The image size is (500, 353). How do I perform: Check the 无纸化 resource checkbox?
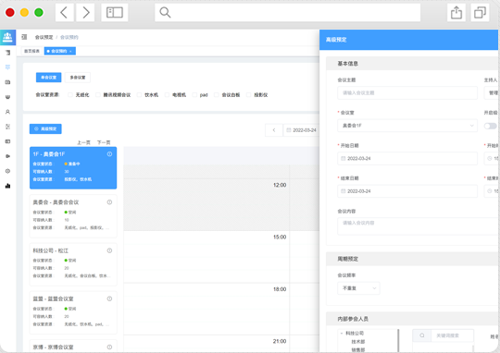click(x=70, y=95)
